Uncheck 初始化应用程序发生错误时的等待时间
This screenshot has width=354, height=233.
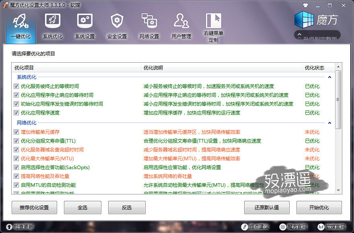(x=16, y=104)
